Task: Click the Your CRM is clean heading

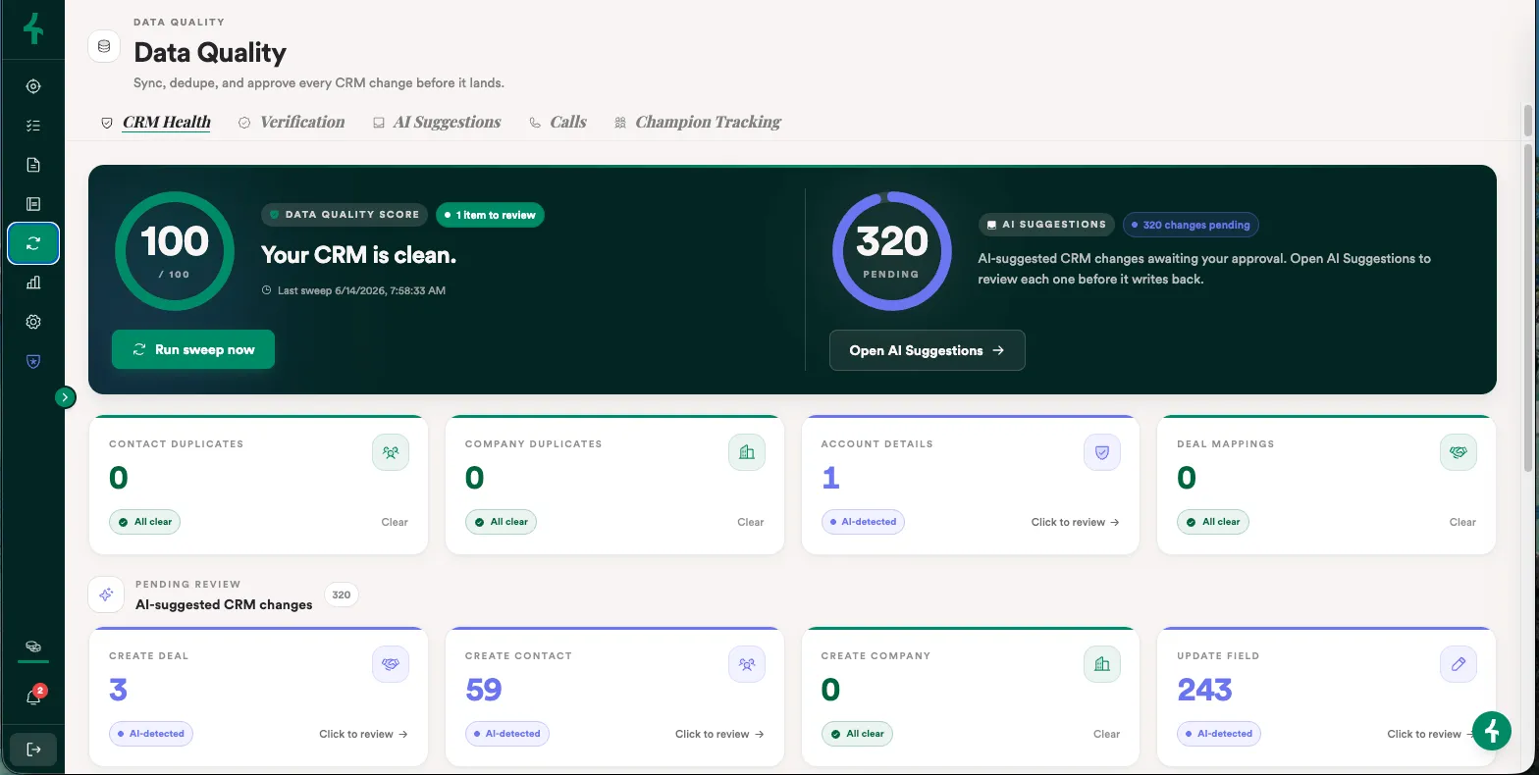Action: tap(359, 255)
